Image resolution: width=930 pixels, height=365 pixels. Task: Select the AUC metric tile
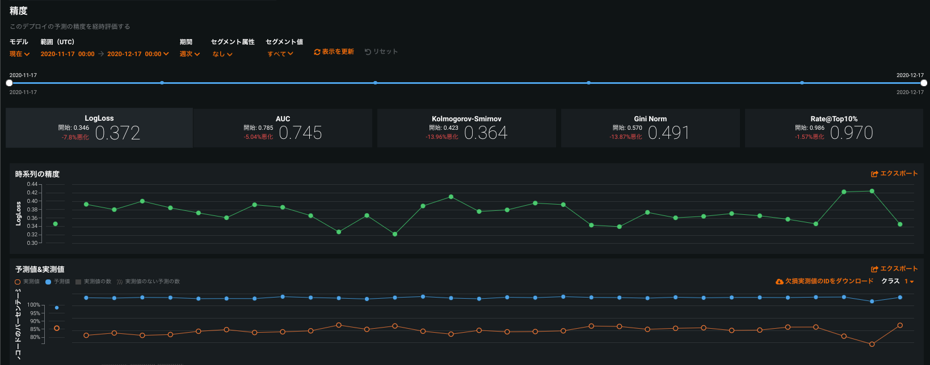point(283,129)
